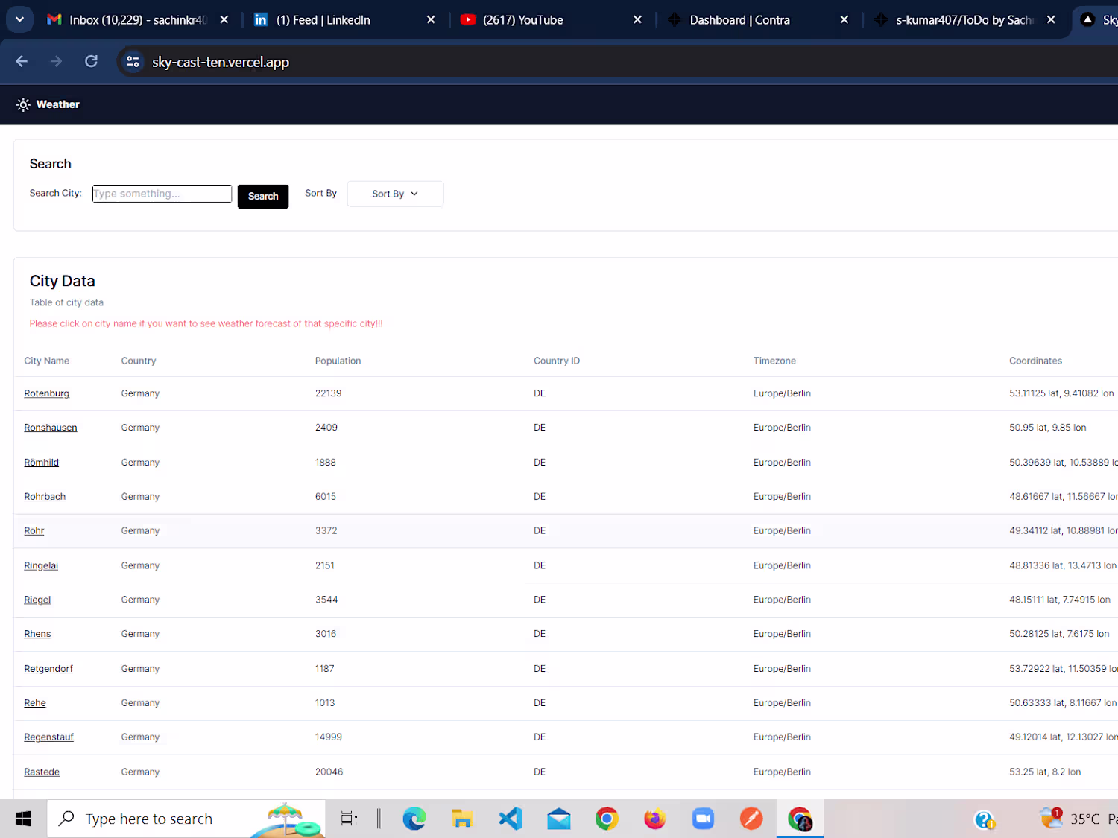Image resolution: width=1118 pixels, height=838 pixels.
Task: Click the first Chrome icon on the taskbar
Action: pos(607,819)
